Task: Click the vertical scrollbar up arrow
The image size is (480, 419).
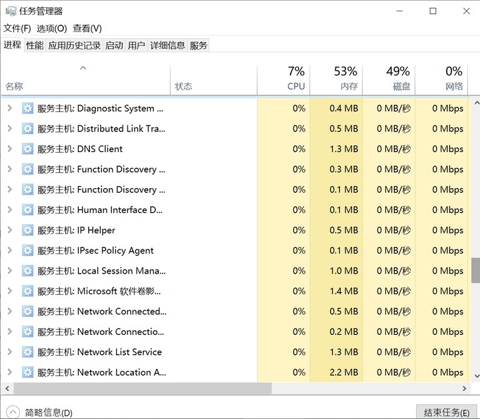Action: coord(476,103)
